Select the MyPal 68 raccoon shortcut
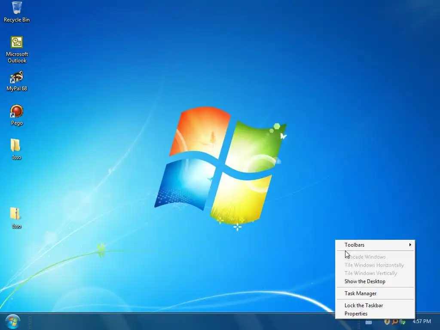This screenshot has height=330, width=440. point(17,81)
